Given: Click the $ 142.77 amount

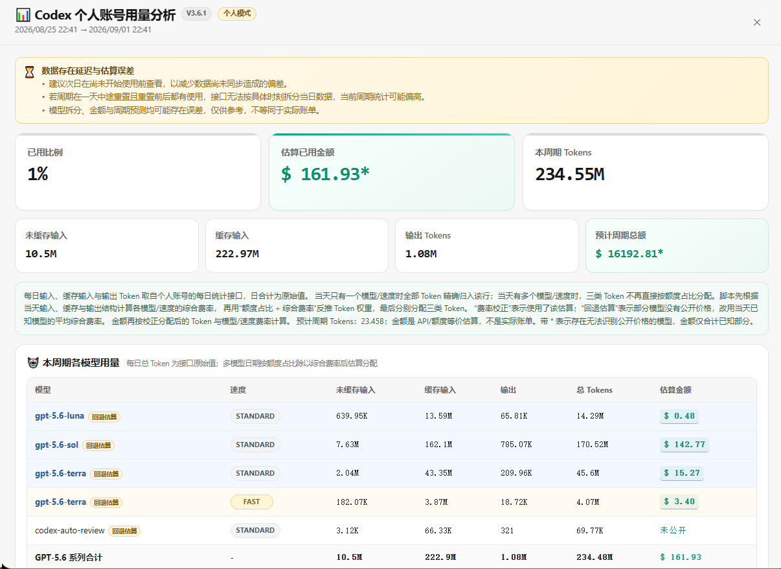Looking at the screenshot, I should click(x=685, y=445).
